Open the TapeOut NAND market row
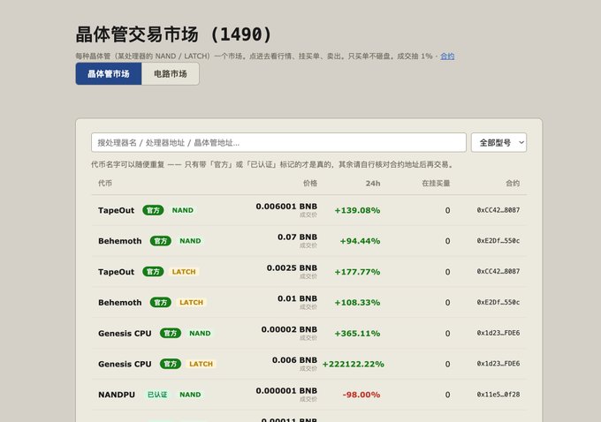This screenshot has height=422, width=601. pyautogui.click(x=309, y=210)
